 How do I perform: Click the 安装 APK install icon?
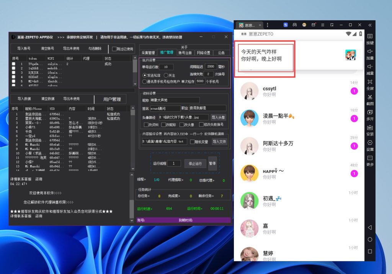370,130
